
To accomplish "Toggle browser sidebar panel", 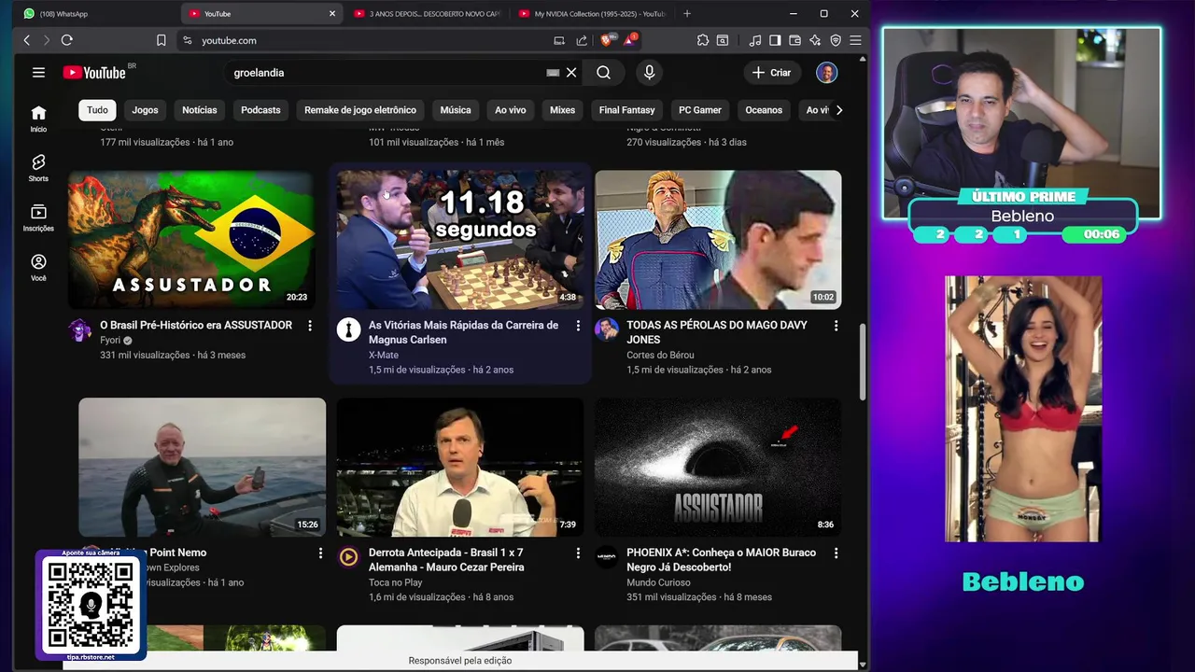I will 775,40.
